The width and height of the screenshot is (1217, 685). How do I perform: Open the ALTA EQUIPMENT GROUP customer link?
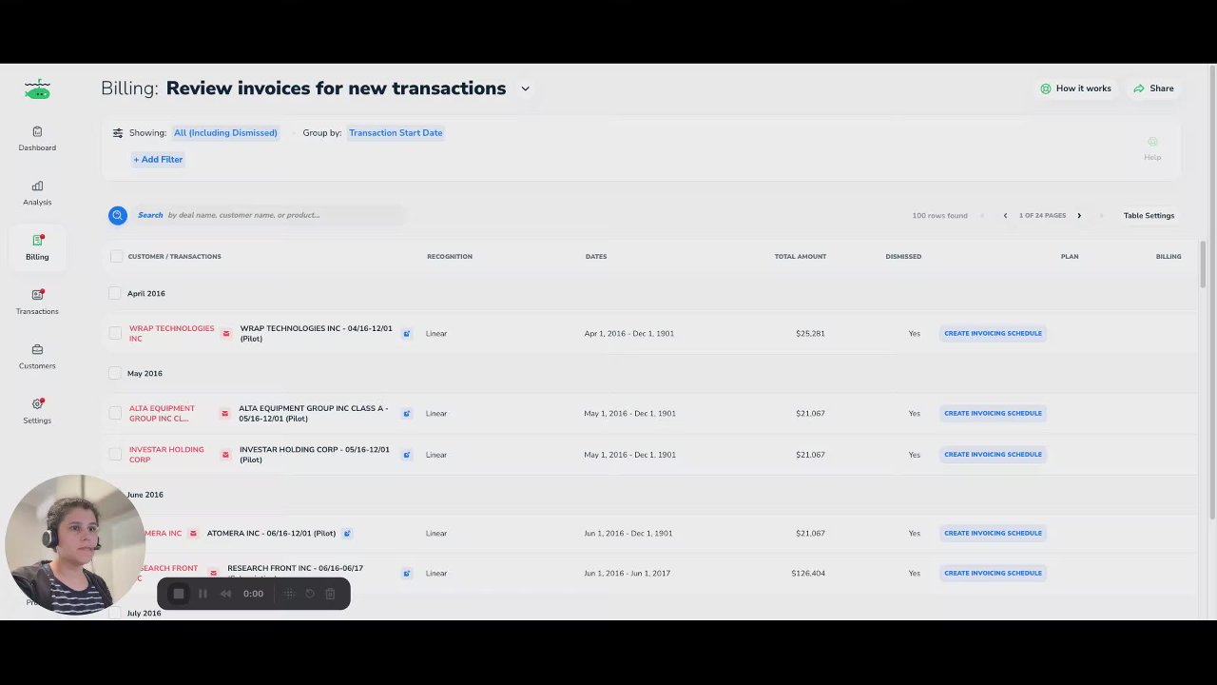(162, 414)
